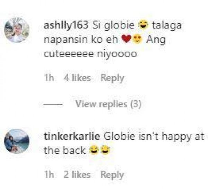Reply to ashlly163's comment
This screenshot has width=208, height=189.
(112, 78)
